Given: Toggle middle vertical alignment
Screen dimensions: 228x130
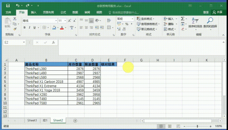Looking at the screenshot, I should [x=86, y=21].
